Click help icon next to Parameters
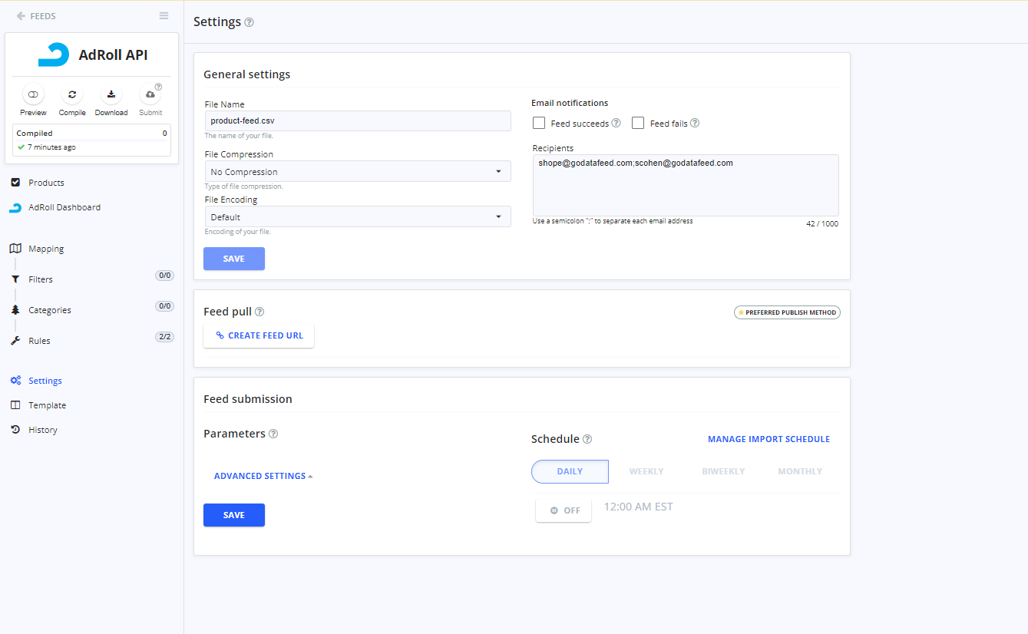 (x=273, y=434)
